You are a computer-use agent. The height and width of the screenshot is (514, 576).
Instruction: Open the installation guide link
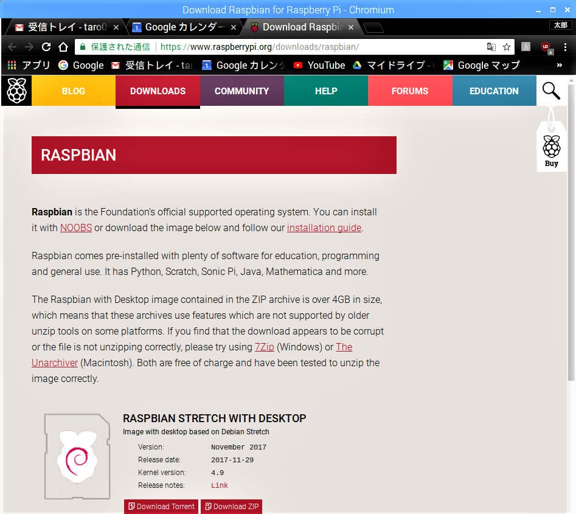324,227
